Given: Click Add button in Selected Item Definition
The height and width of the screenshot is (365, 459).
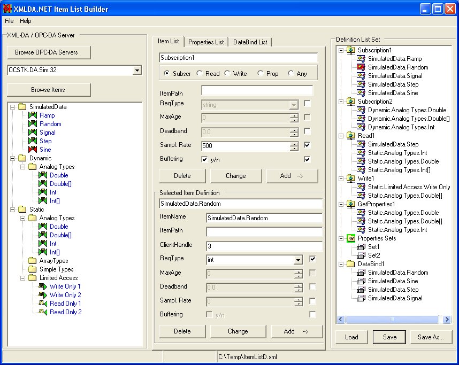Looking at the screenshot, I should coord(297,331).
